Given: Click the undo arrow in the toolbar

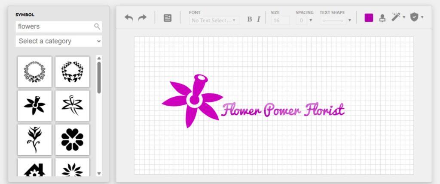Looking at the screenshot, I should [x=128, y=18].
